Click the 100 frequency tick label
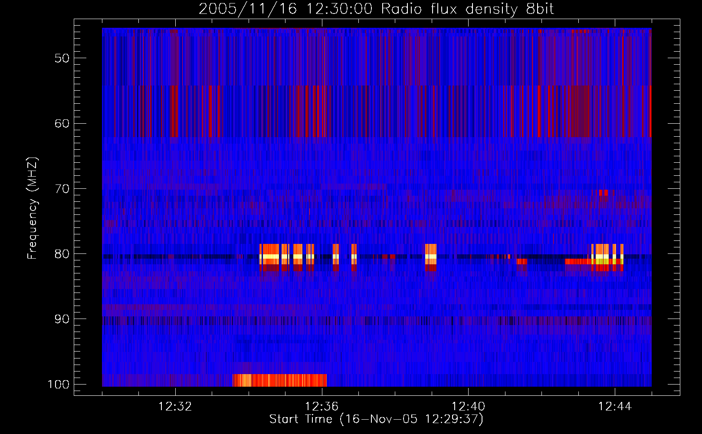This screenshot has height=434, width=702. [58, 385]
